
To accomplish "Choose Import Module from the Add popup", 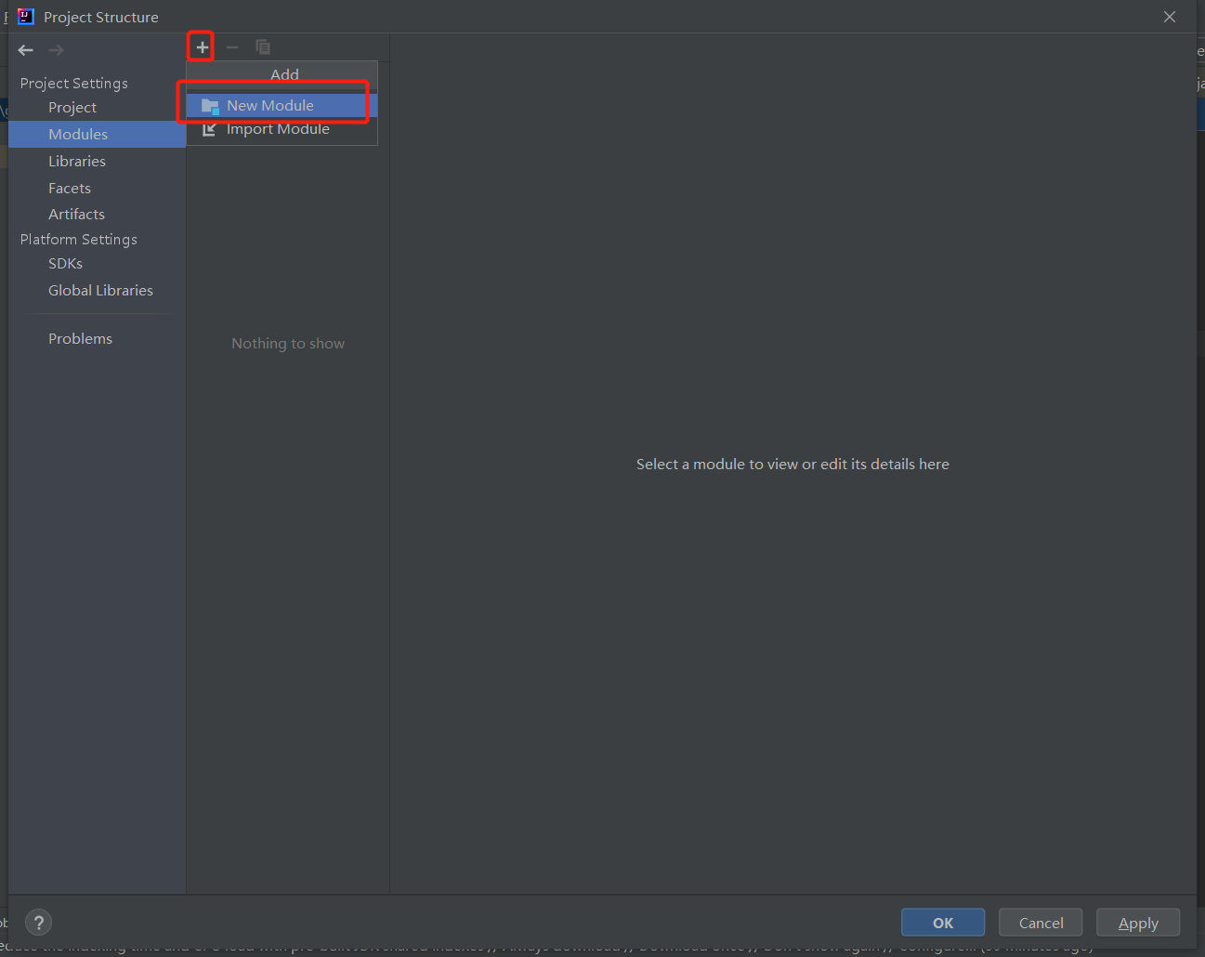I will [x=282, y=129].
